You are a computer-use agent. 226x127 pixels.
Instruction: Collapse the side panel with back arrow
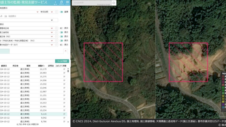coord(55,3)
